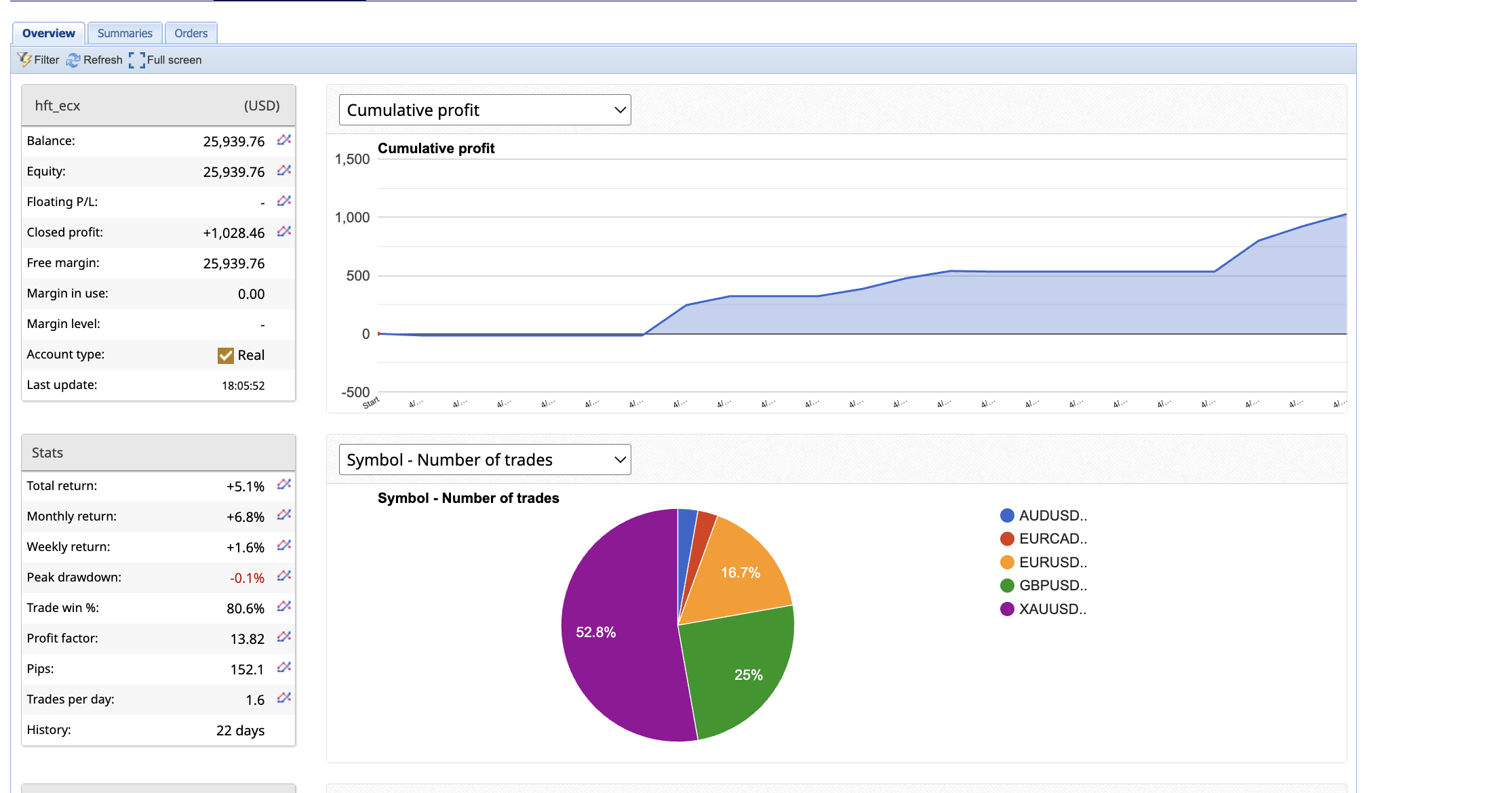Open Symbol - Number of trades dropdown
Viewport: 1500px width, 793px height.
coord(485,460)
